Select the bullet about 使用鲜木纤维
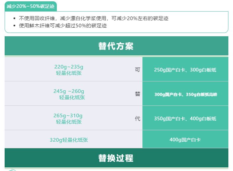The height and width of the screenshot is (171, 233). pos(63,25)
